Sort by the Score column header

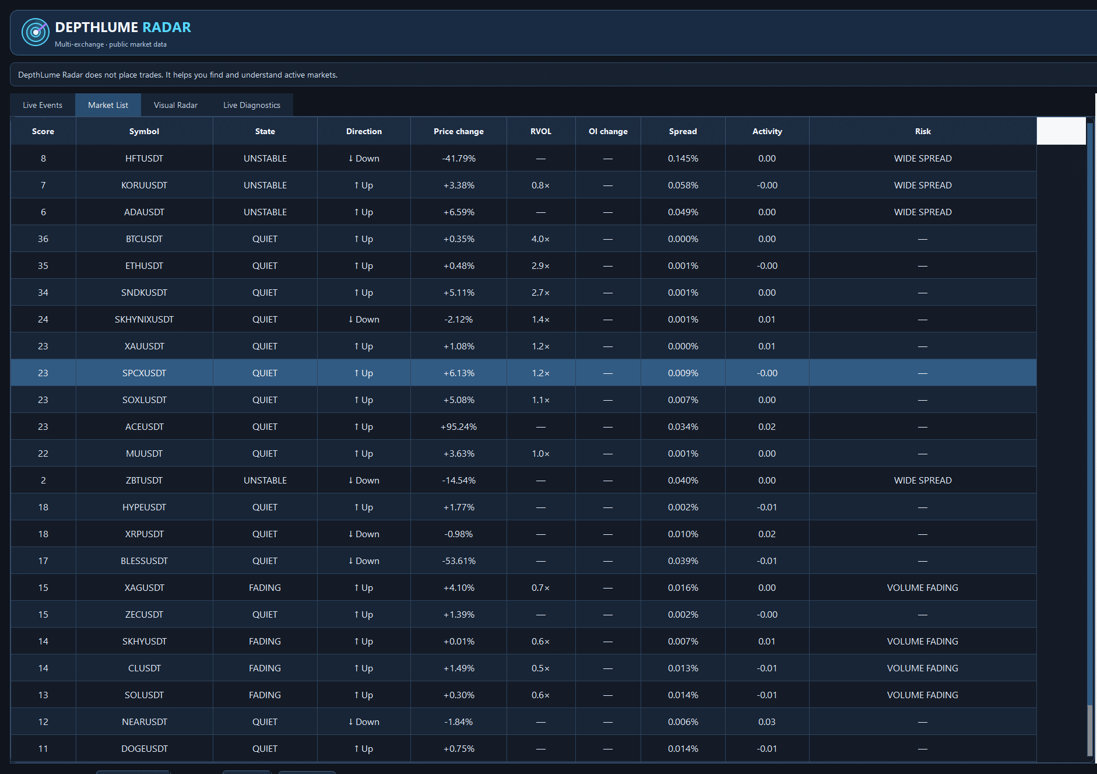click(x=43, y=131)
